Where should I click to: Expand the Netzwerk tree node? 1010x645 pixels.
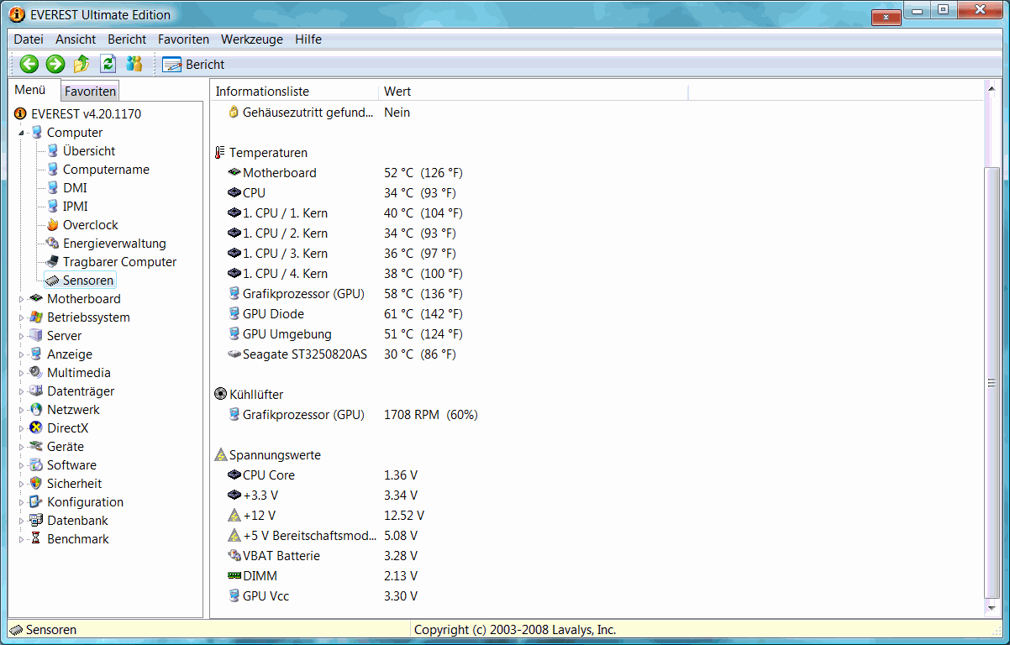coord(21,410)
